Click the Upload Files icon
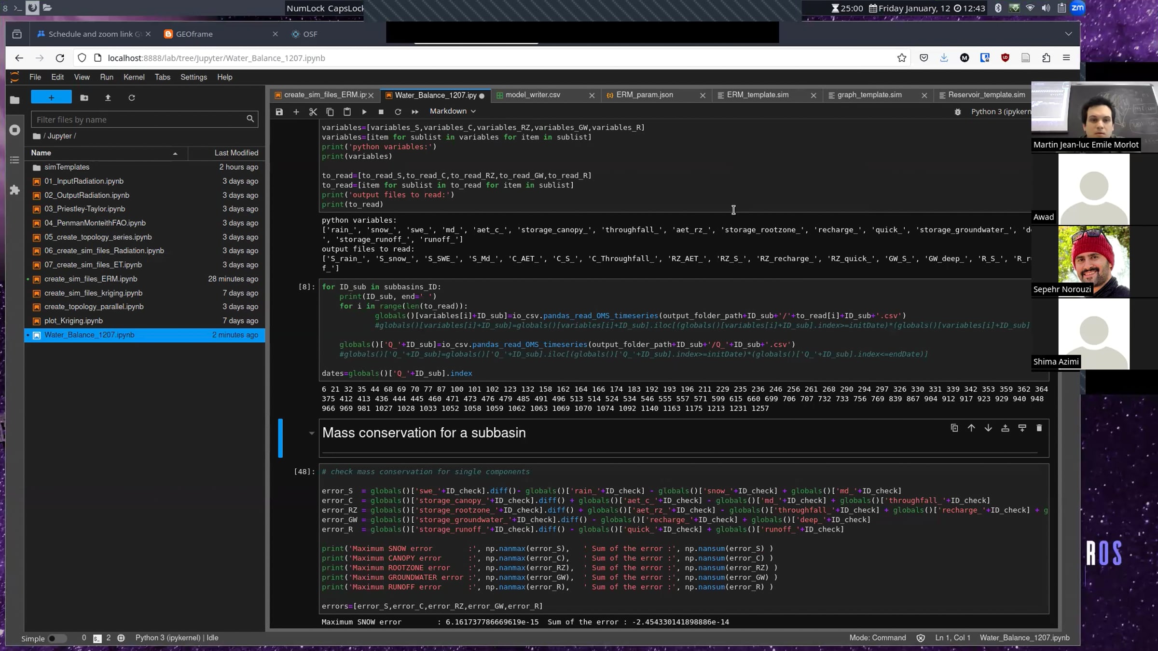 [108, 98]
